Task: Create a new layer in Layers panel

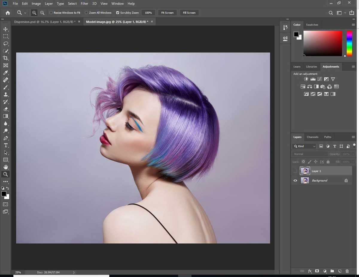Action: click(x=340, y=271)
